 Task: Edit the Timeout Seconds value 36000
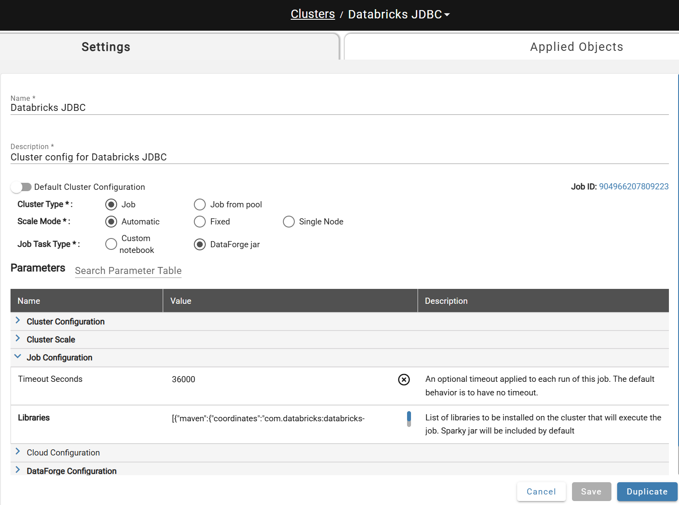[x=183, y=380]
